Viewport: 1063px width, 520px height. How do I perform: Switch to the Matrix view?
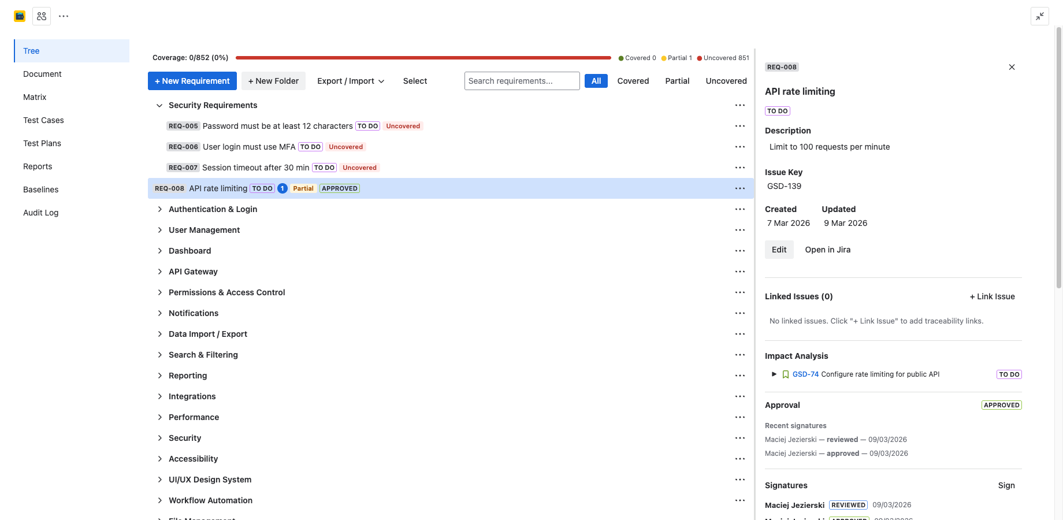pyautogui.click(x=35, y=96)
